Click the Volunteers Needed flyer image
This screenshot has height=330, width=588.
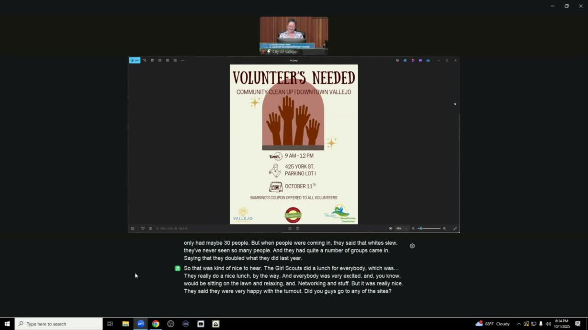pyautogui.click(x=294, y=144)
